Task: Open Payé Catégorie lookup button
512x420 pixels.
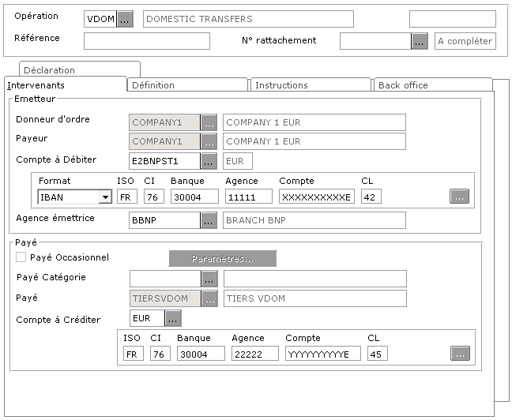Action: coord(209,279)
